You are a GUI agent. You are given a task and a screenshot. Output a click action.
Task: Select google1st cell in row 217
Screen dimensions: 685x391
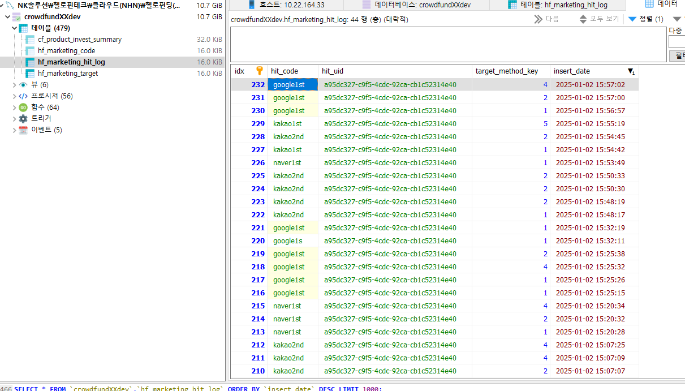292,280
